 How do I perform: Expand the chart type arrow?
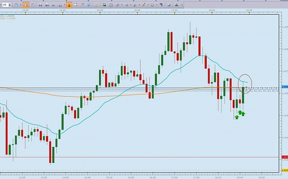coord(20,5)
